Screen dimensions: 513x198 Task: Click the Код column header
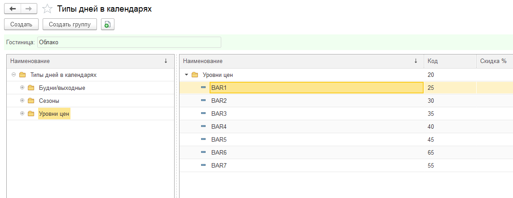(x=450, y=61)
